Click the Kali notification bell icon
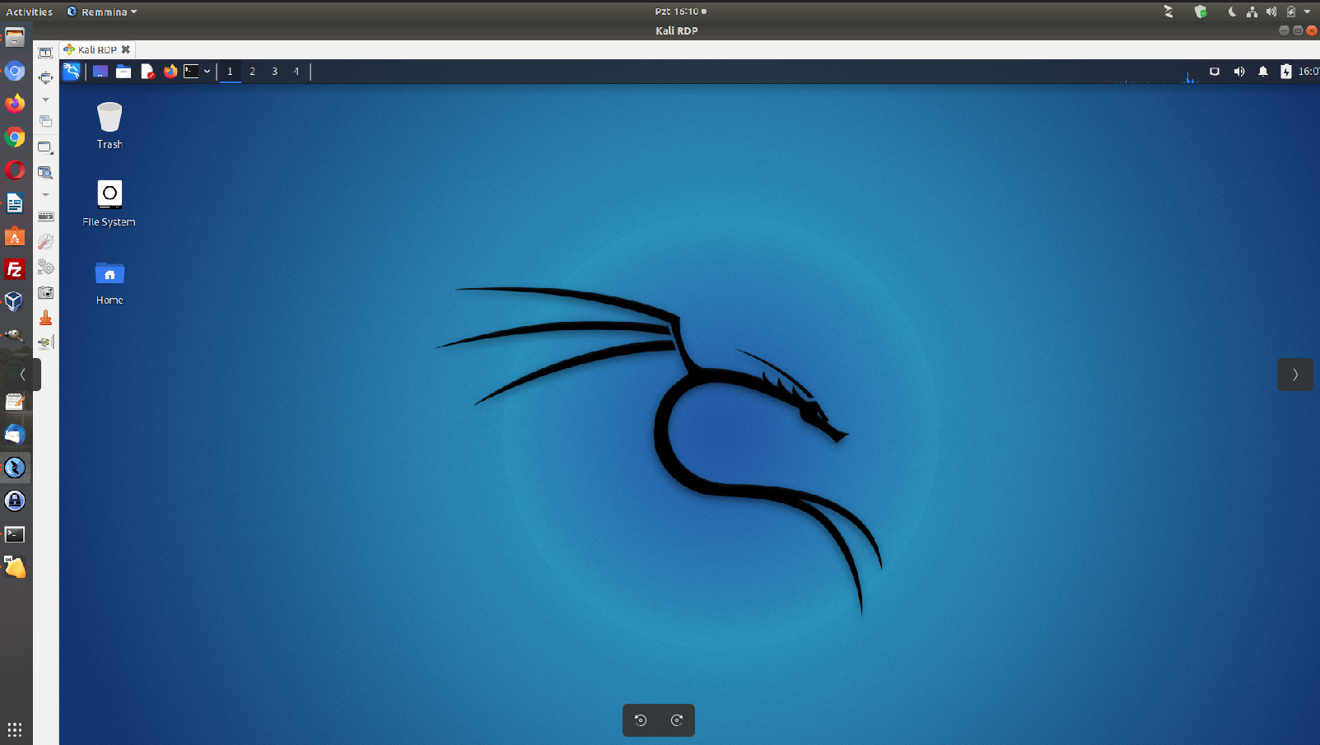 click(x=1262, y=72)
